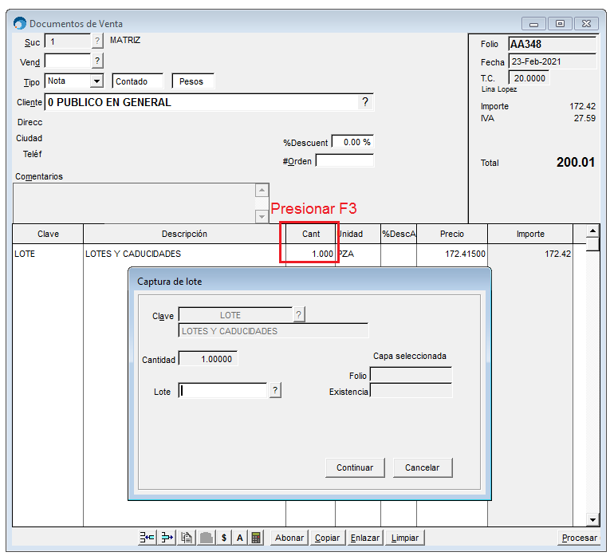
Task: Open lote lookup question mark beside Lote field
Action: [275, 390]
